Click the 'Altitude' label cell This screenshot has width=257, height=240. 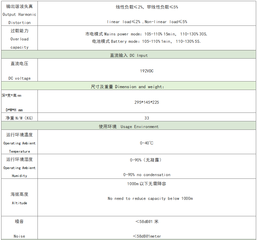pyautogui.click(x=19, y=198)
